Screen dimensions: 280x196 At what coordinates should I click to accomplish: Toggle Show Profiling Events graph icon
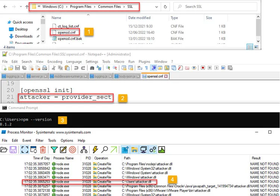[162, 150]
